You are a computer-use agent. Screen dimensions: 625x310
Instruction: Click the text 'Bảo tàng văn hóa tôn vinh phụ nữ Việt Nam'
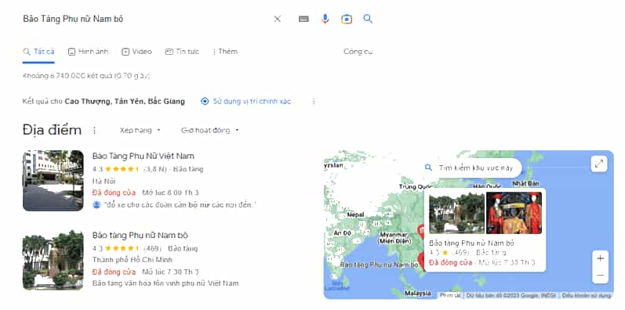click(x=165, y=283)
